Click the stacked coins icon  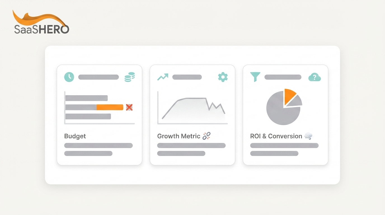click(130, 77)
